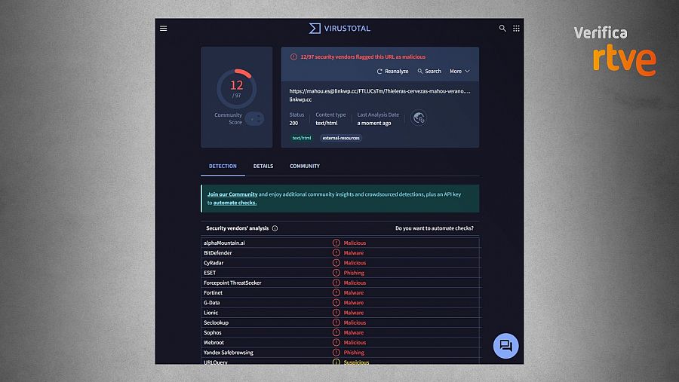Click the alert icon in the CyRadar row
679x382 pixels.
[x=336, y=263]
